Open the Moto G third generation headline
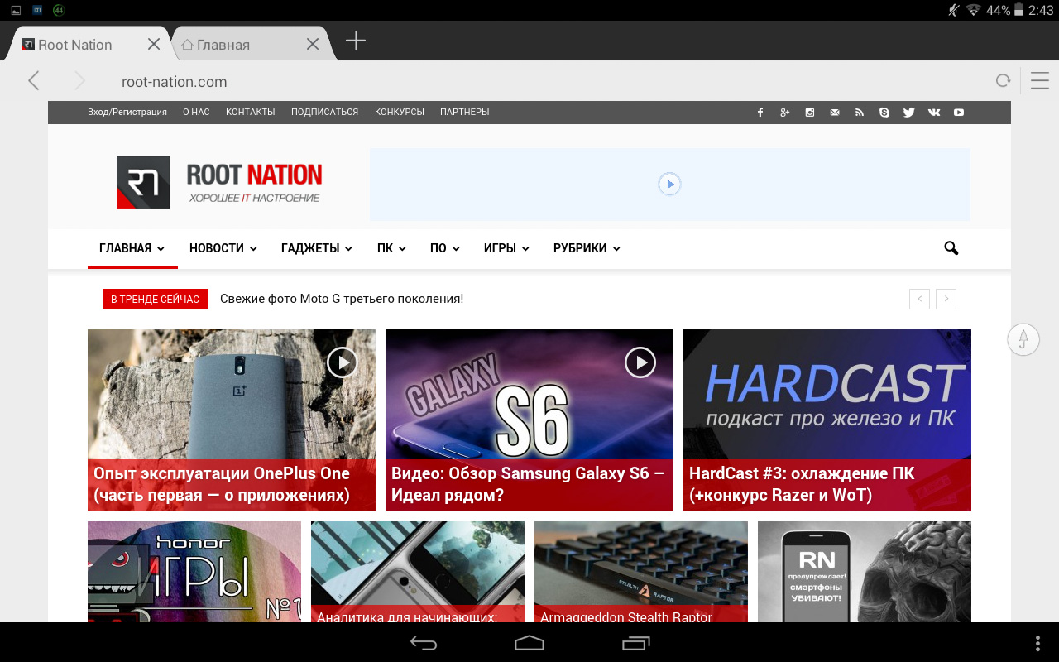The image size is (1059, 662). pos(342,299)
